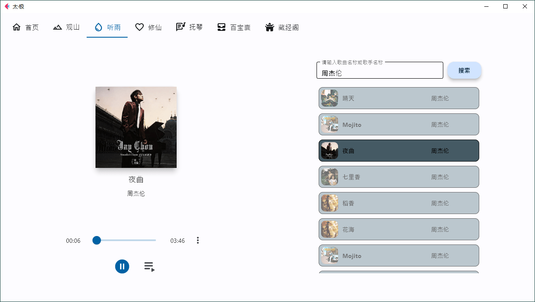The width and height of the screenshot is (535, 302).
Task: Focus the song or artist search field
Action: 379,73
